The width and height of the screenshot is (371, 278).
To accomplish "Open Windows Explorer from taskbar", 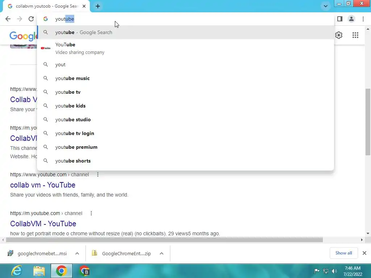I will tap(39, 271).
